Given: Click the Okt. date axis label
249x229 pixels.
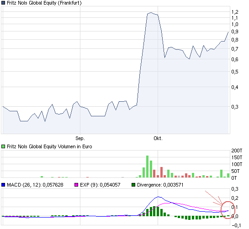Looking at the screenshot, I should tap(158, 138).
